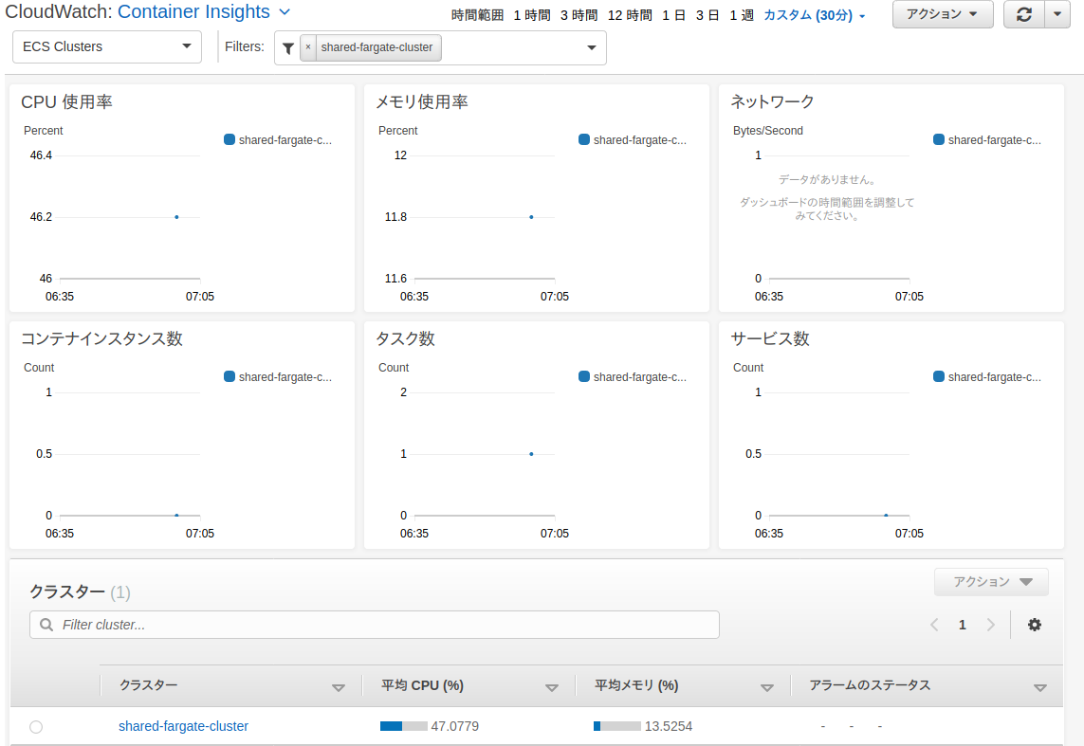Click the CPU 使用率 data point
Image resolution: width=1084 pixels, height=746 pixels.
(x=177, y=217)
